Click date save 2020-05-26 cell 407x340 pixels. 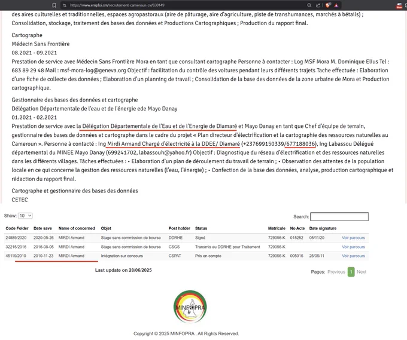[x=43, y=238]
